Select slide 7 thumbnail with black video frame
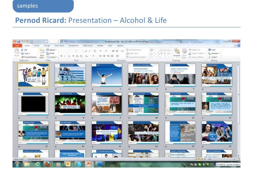Screen dimensions: 253x189 pos(33,103)
